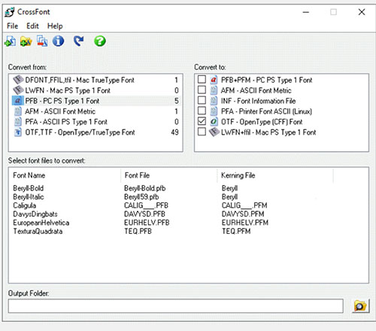Select the EuropeanHelvetica font row

(41, 223)
